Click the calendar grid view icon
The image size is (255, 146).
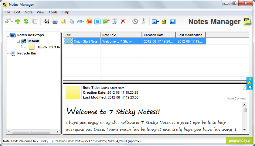[154, 22]
